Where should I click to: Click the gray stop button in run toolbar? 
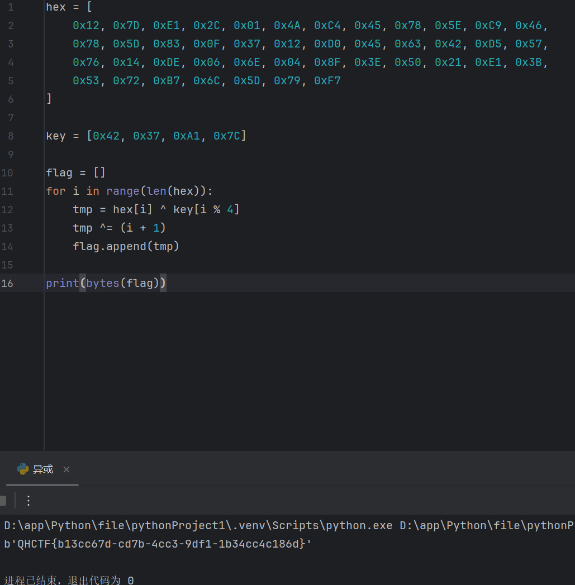tap(3, 500)
